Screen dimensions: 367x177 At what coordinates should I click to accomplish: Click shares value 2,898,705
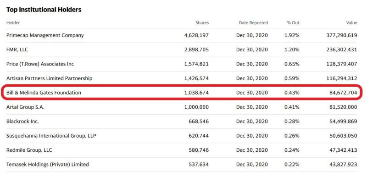click(x=196, y=50)
